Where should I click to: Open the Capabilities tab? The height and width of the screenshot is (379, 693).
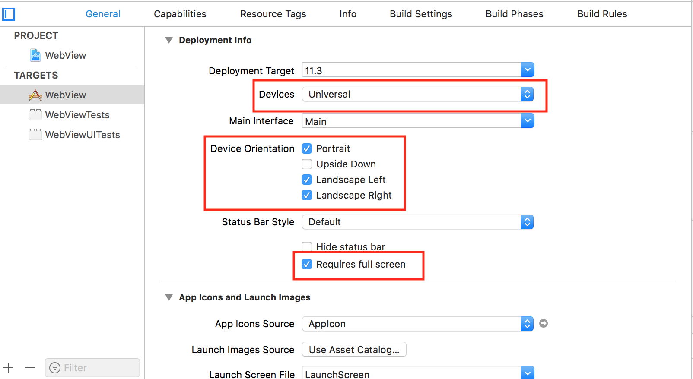(180, 14)
